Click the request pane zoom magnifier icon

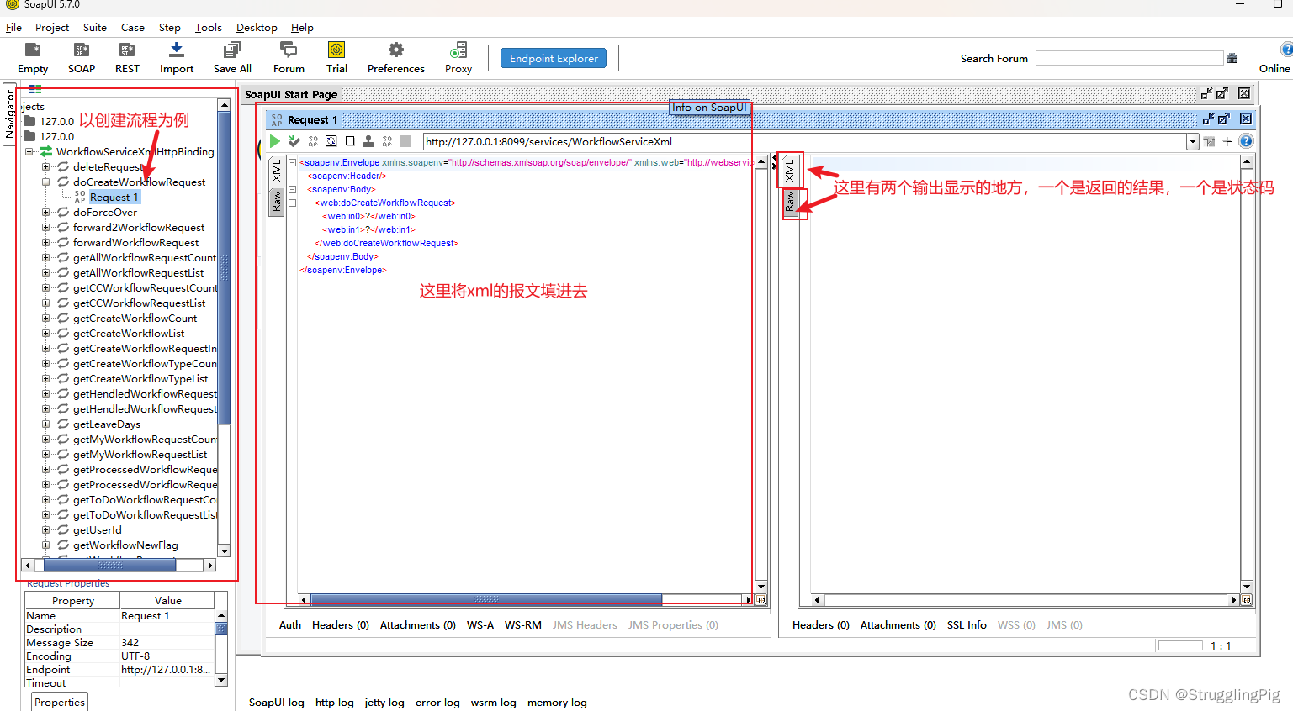tap(761, 600)
